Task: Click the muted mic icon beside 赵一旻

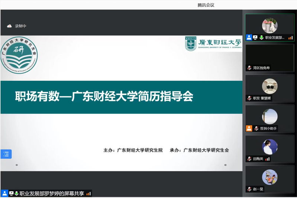Action: [249, 189]
